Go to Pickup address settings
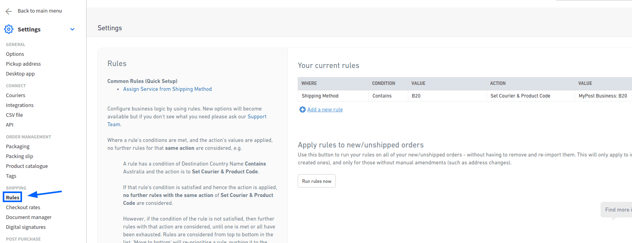The image size is (632, 243). pyautogui.click(x=23, y=64)
